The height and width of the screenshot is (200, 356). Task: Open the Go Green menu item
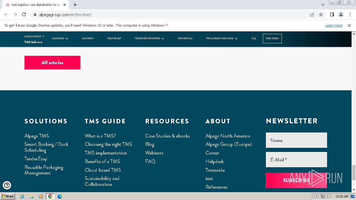(88, 38)
